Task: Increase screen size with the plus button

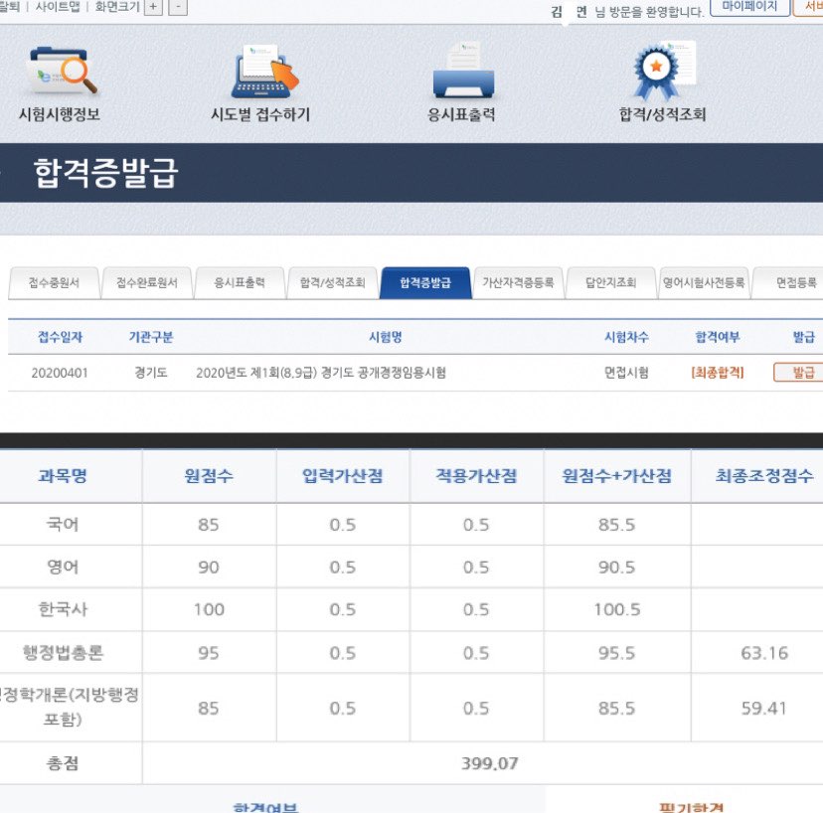Action: (153, 7)
